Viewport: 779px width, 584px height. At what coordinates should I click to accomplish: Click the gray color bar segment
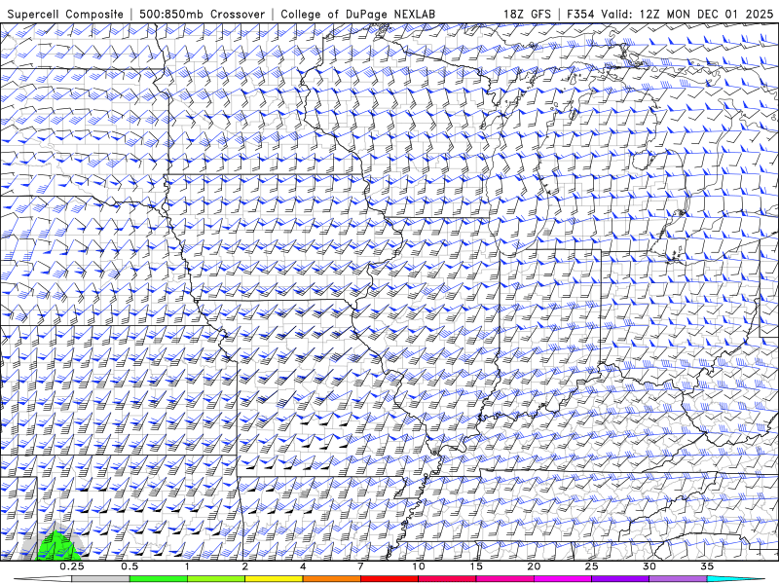coord(101,579)
